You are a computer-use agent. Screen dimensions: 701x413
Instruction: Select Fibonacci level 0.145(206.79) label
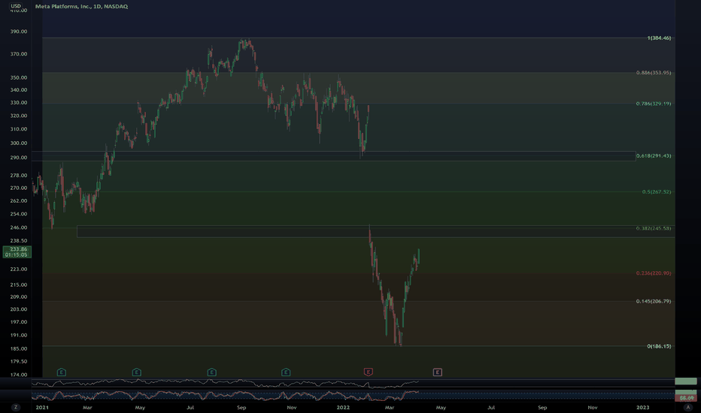[654, 301]
